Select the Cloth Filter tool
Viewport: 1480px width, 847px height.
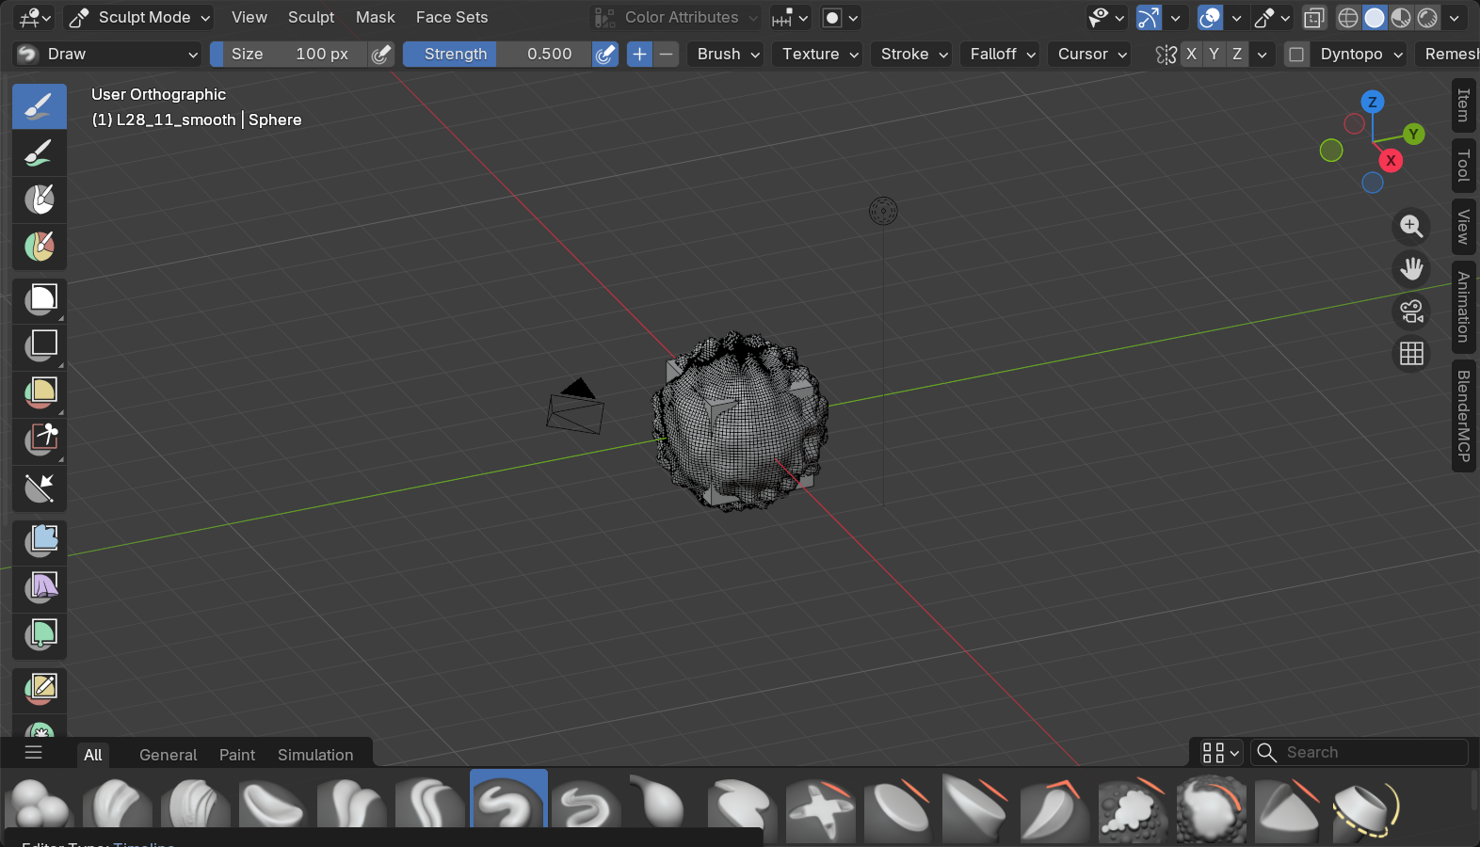[40, 588]
